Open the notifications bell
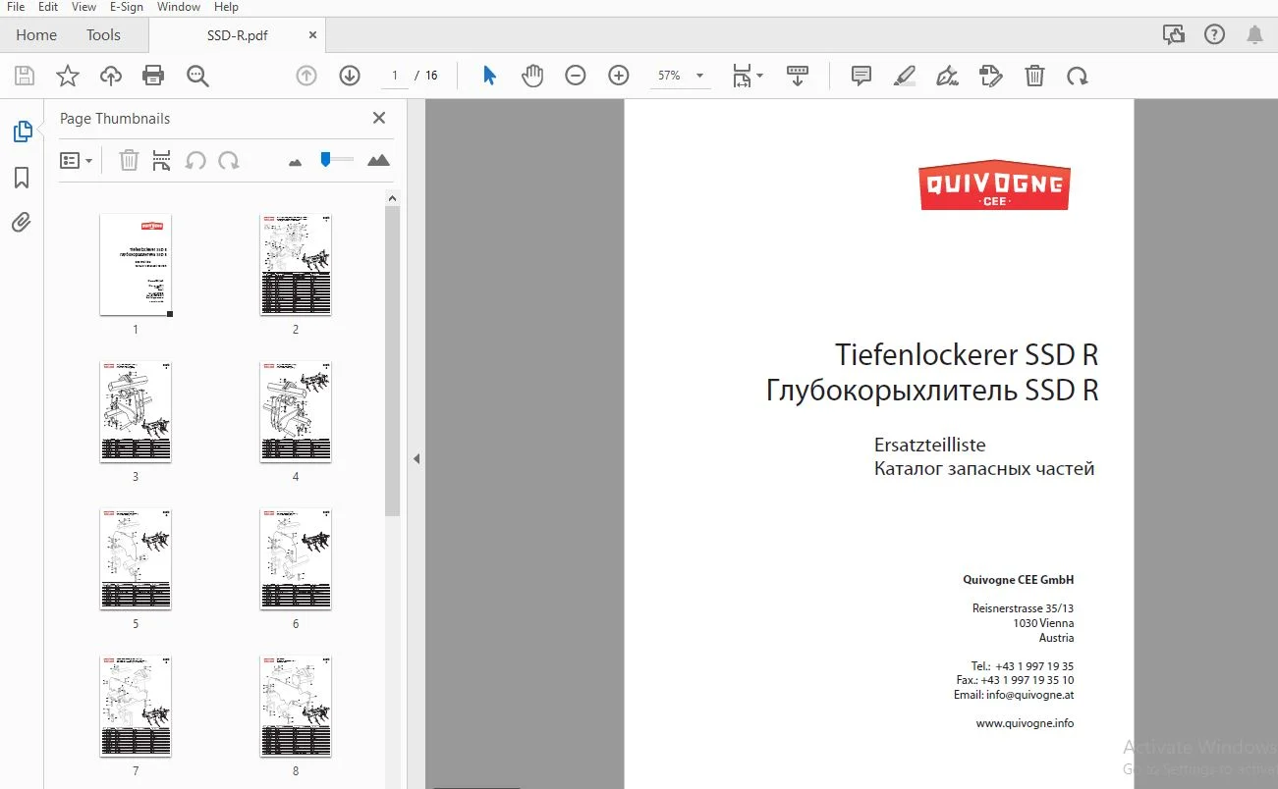This screenshot has width=1278, height=789. click(x=1254, y=35)
